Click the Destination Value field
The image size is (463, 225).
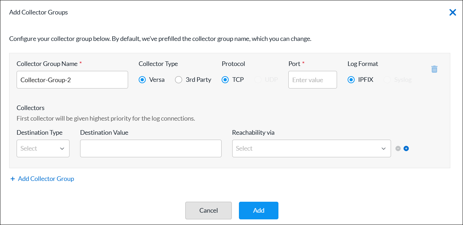151,148
